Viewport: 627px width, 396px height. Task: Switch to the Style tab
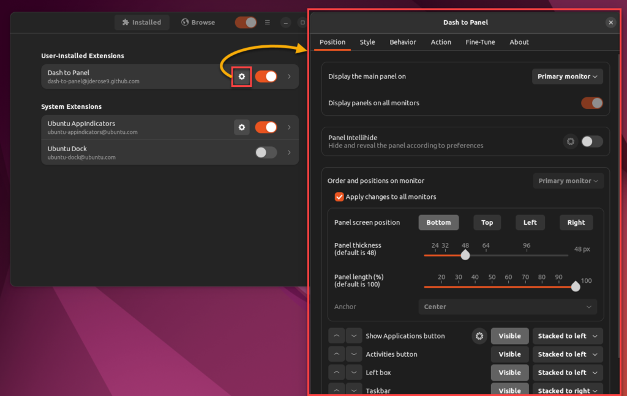(367, 42)
